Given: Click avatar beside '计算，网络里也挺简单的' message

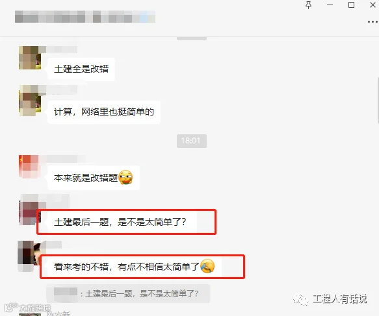Looking at the screenshot, I should click(30, 101).
